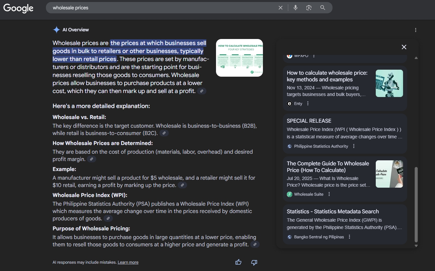Click the magnifier search icon
The image size is (435, 271).
pos(323,8)
